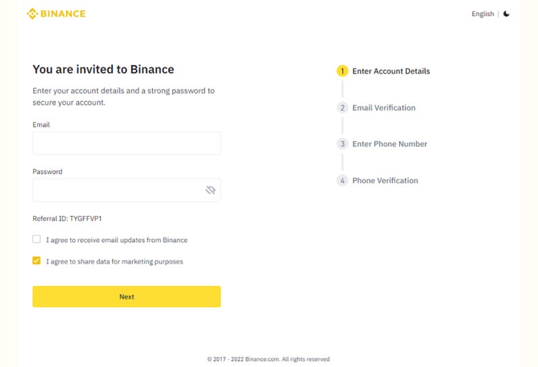Click step 1 circle icon
The width and height of the screenshot is (538, 367).
[x=342, y=71]
